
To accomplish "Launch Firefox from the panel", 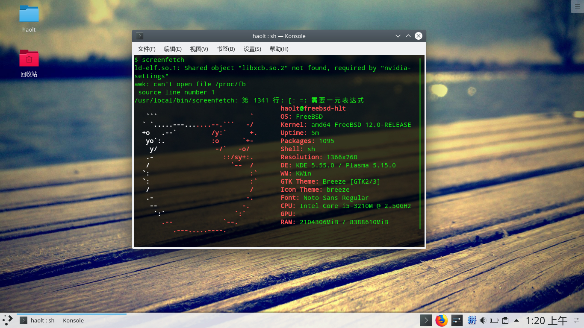I will point(441,320).
